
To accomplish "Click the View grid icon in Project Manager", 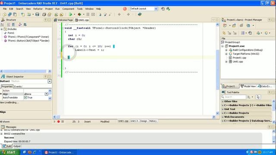I will 243,33.
